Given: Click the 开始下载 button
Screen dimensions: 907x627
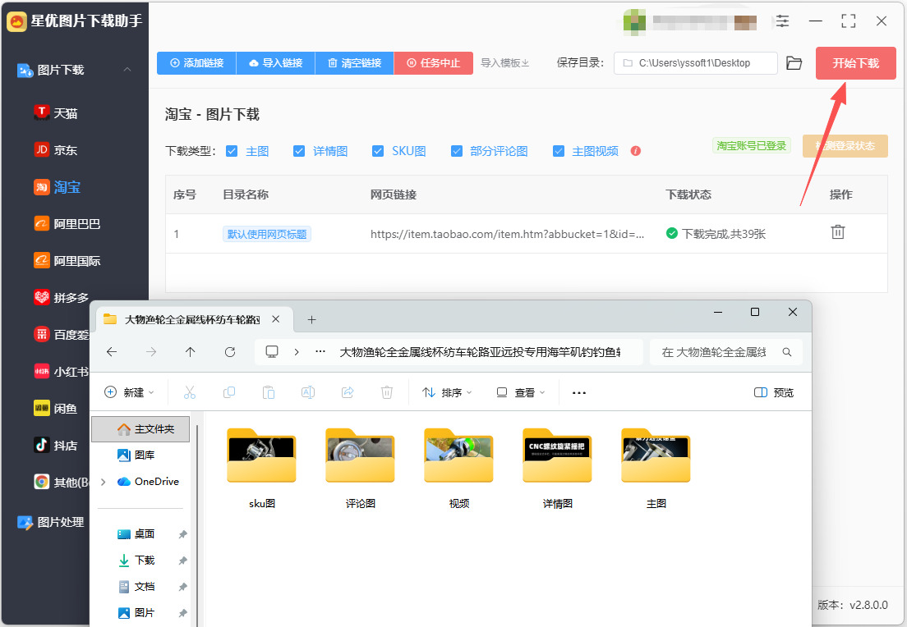Looking at the screenshot, I should pos(855,63).
